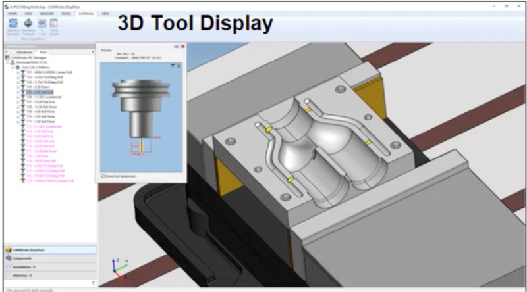The image size is (527, 292).
Task: Expand the T09 4.00 Ball Nose node
Action: pyautogui.click(x=18, y=112)
